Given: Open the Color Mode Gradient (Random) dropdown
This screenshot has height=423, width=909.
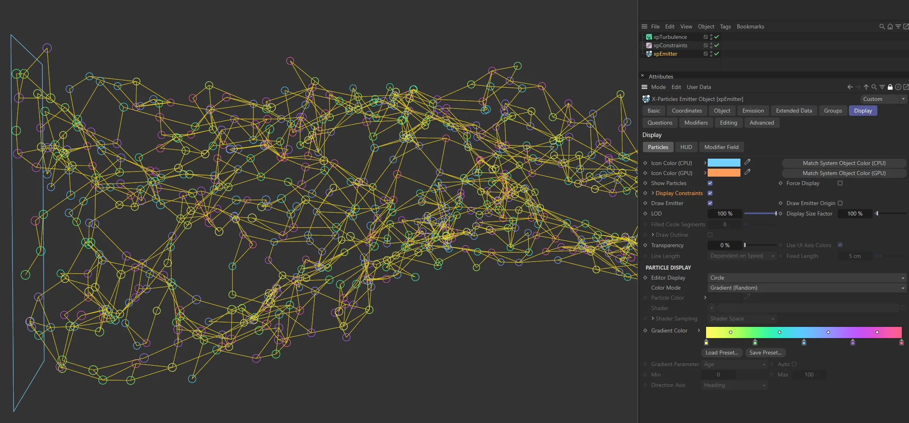Looking at the screenshot, I should (805, 288).
